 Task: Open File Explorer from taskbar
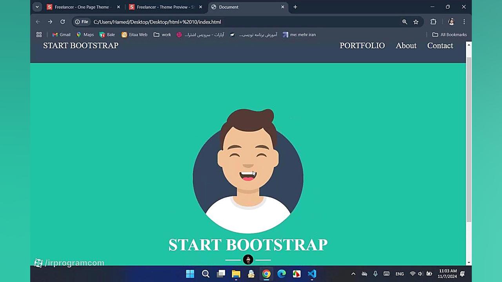pos(236,274)
